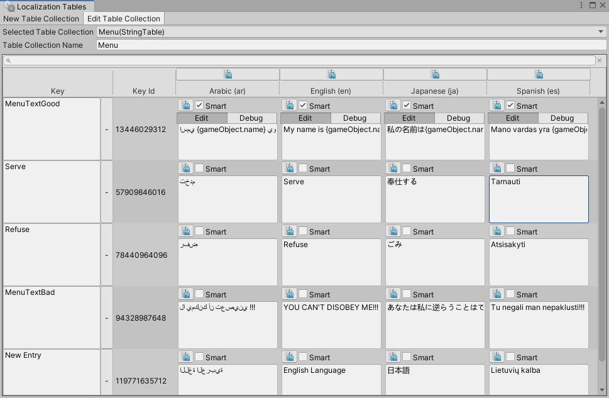Click Edit for MenuTextGood's Arabic entry
The image size is (609, 398).
click(x=201, y=118)
